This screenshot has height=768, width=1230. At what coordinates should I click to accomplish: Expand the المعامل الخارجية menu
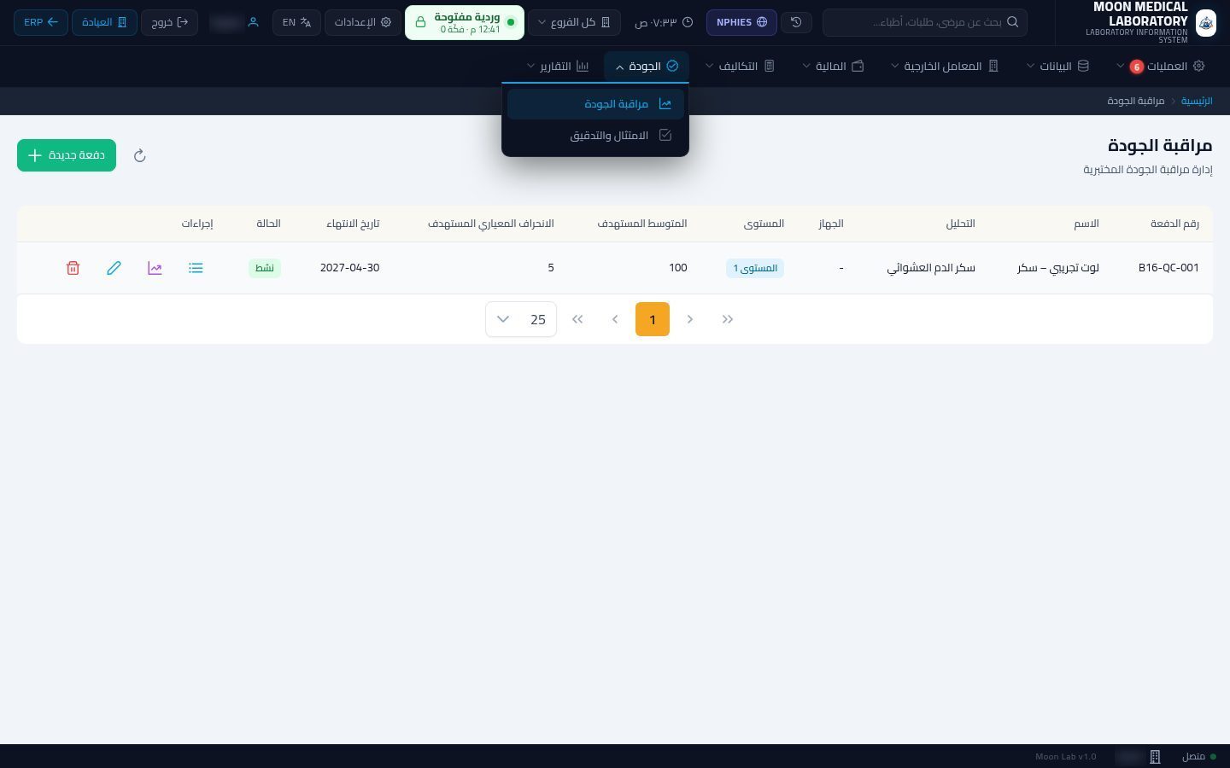pyautogui.click(x=945, y=66)
